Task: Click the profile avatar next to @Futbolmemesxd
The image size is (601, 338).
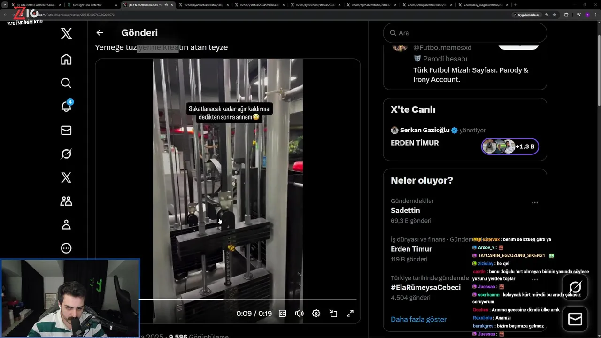Action: coord(400,47)
